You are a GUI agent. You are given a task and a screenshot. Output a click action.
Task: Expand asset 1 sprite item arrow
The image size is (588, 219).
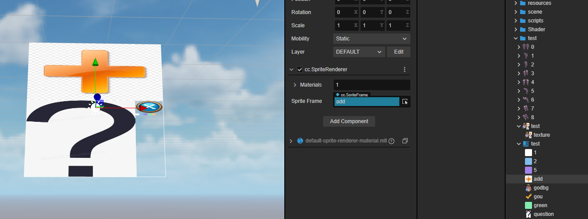(519, 56)
